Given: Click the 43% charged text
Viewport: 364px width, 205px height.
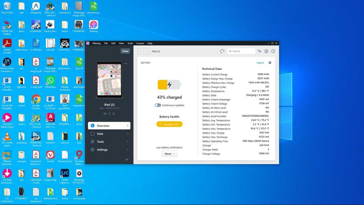Looking at the screenshot, I should (169, 97).
